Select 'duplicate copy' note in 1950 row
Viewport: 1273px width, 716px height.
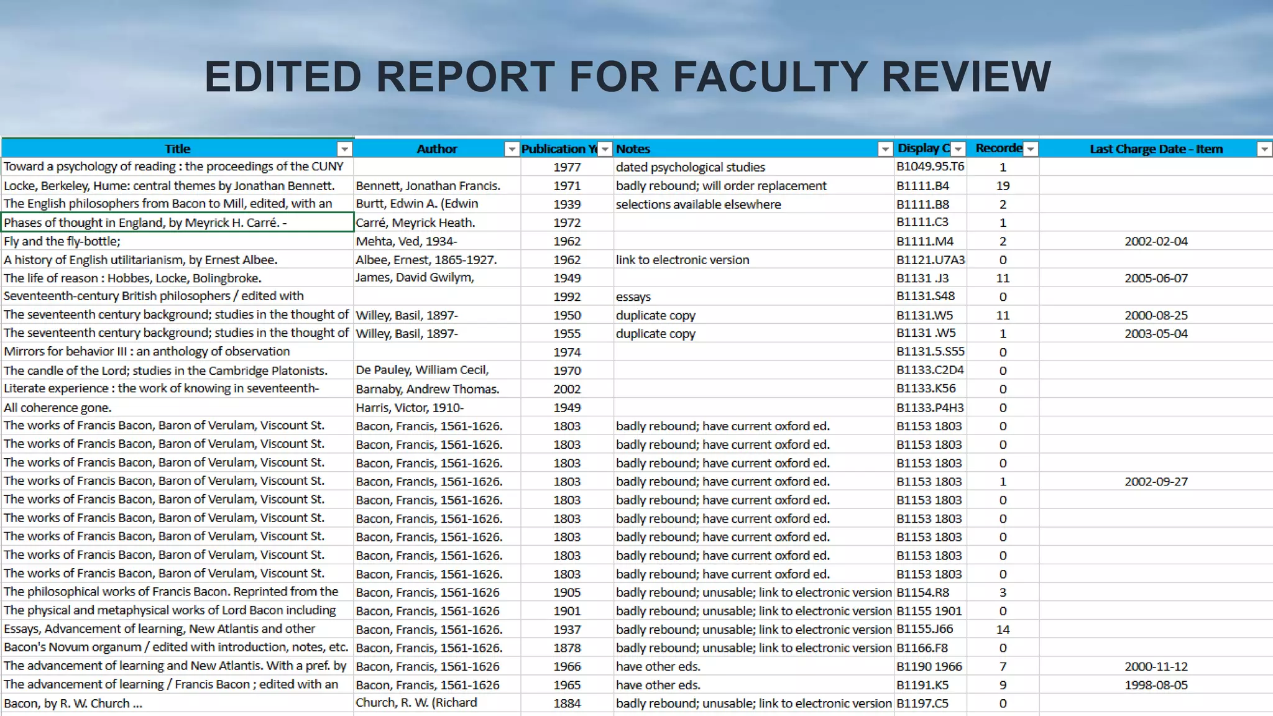(754, 315)
